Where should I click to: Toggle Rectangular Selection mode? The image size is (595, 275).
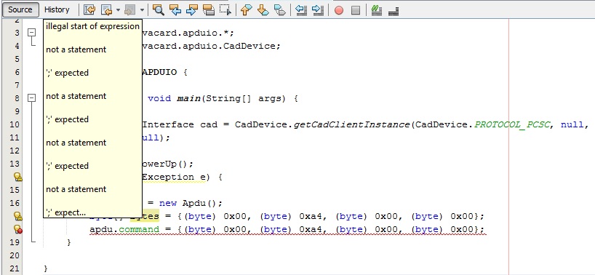pyautogui.click(x=225, y=10)
